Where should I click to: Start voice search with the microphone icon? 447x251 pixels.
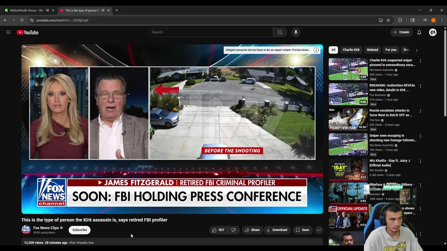click(296, 32)
